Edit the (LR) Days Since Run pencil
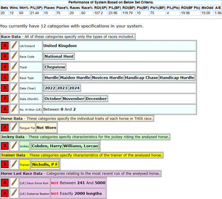222x199 pixels. (x=14, y=183)
